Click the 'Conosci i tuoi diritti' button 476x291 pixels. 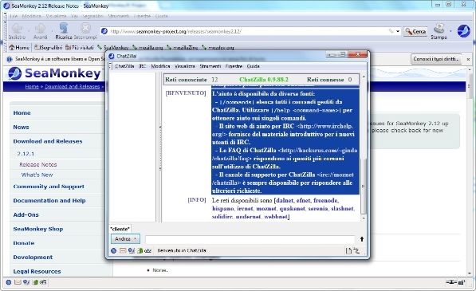(x=436, y=59)
